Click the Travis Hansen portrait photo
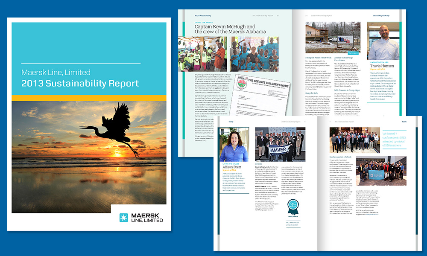Screen dimensions: 427x256 [383, 41]
